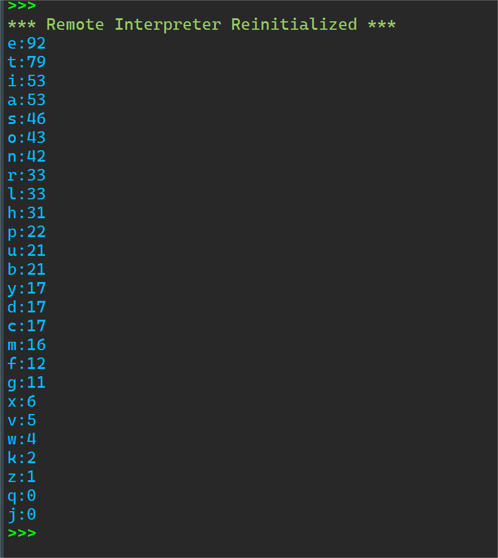
Task: Click output line y:17
Action: [27, 289]
